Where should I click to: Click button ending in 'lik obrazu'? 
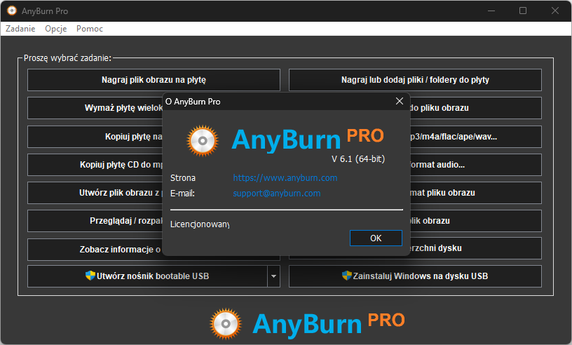pyautogui.click(x=476, y=221)
